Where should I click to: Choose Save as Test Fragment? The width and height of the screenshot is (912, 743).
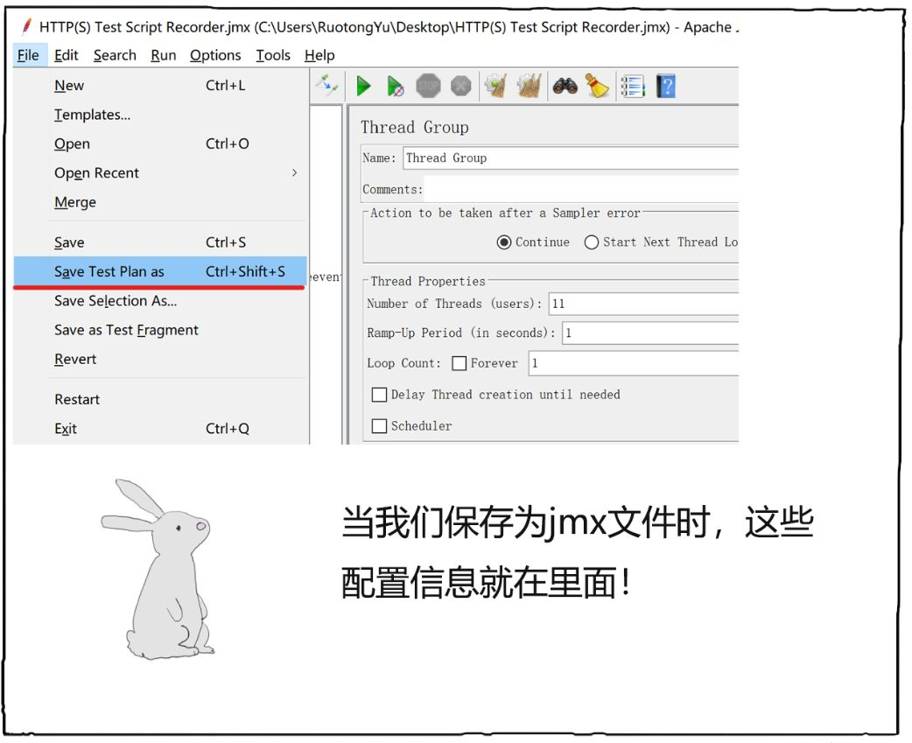(x=160, y=330)
